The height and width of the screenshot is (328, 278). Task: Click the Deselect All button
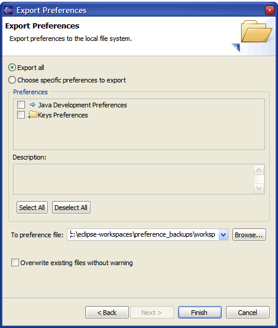coord(71,208)
